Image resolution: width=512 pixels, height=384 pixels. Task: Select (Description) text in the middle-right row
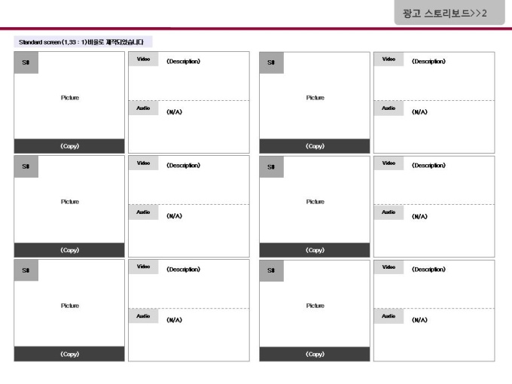[428, 165]
